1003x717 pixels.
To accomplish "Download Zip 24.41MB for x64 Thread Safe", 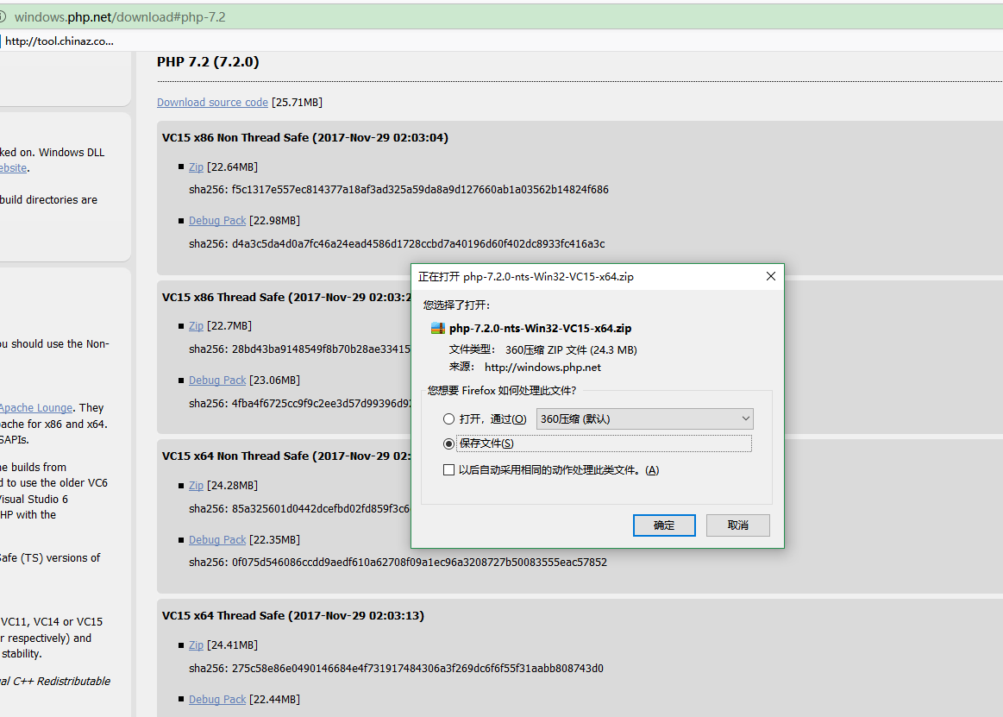I will point(196,645).
